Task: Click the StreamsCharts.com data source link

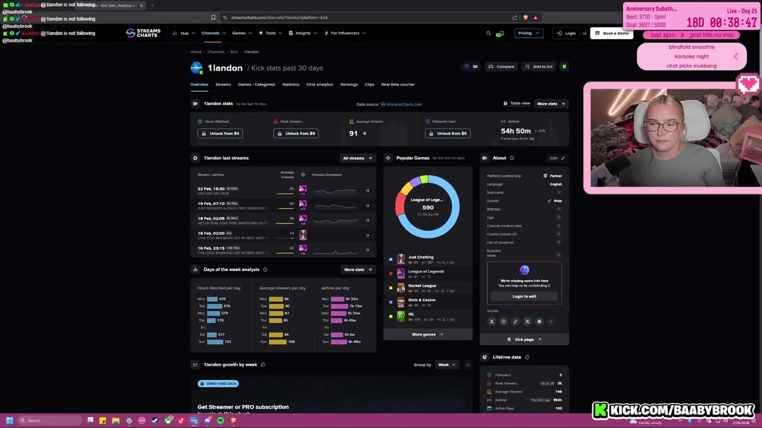Action: 401,104
